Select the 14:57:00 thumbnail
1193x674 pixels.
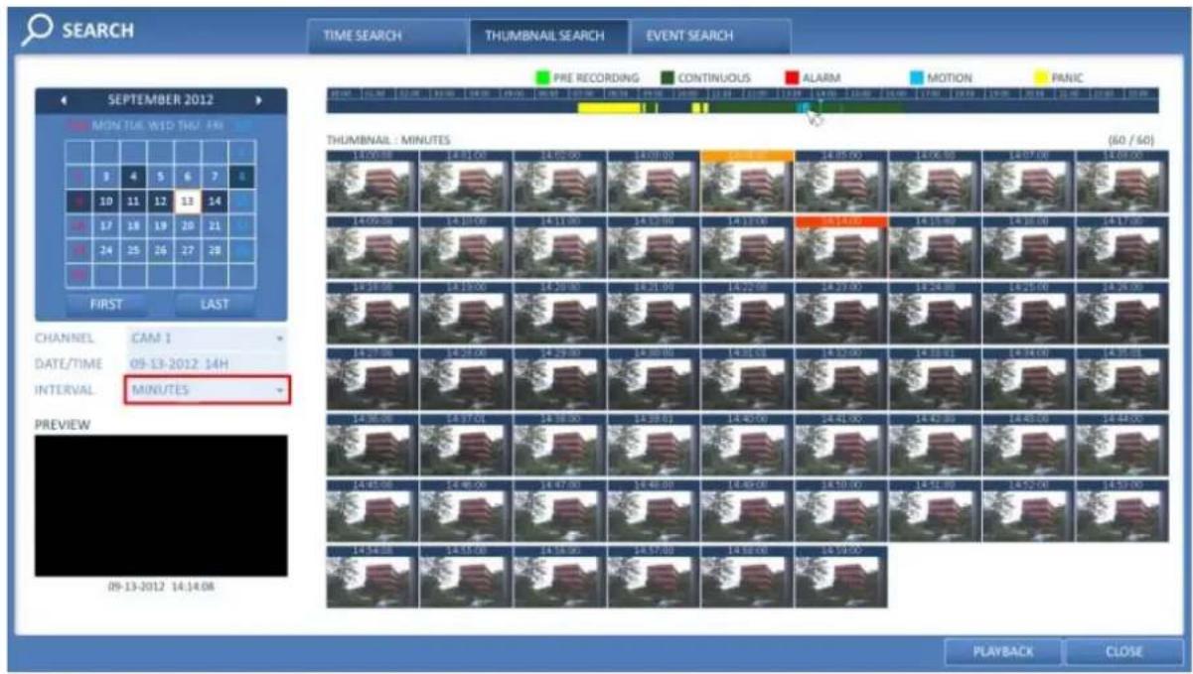click(653, 576)
